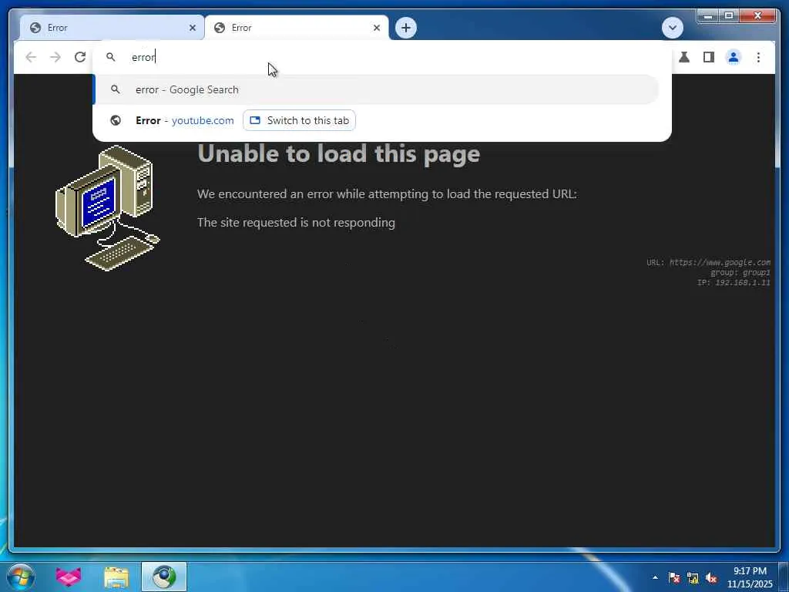The height and width of the screenshot is (592, 789).
Task: Click the address bar containing "error"
Action: tap(382, 57)
